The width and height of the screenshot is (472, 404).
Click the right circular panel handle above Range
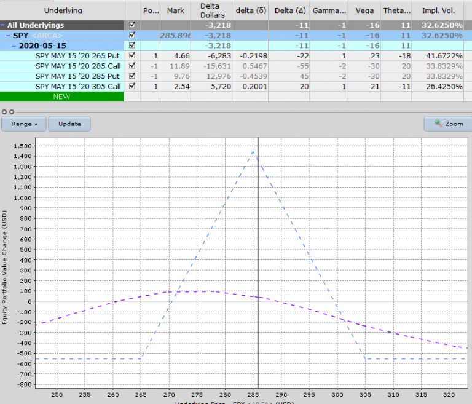point(11,111)
